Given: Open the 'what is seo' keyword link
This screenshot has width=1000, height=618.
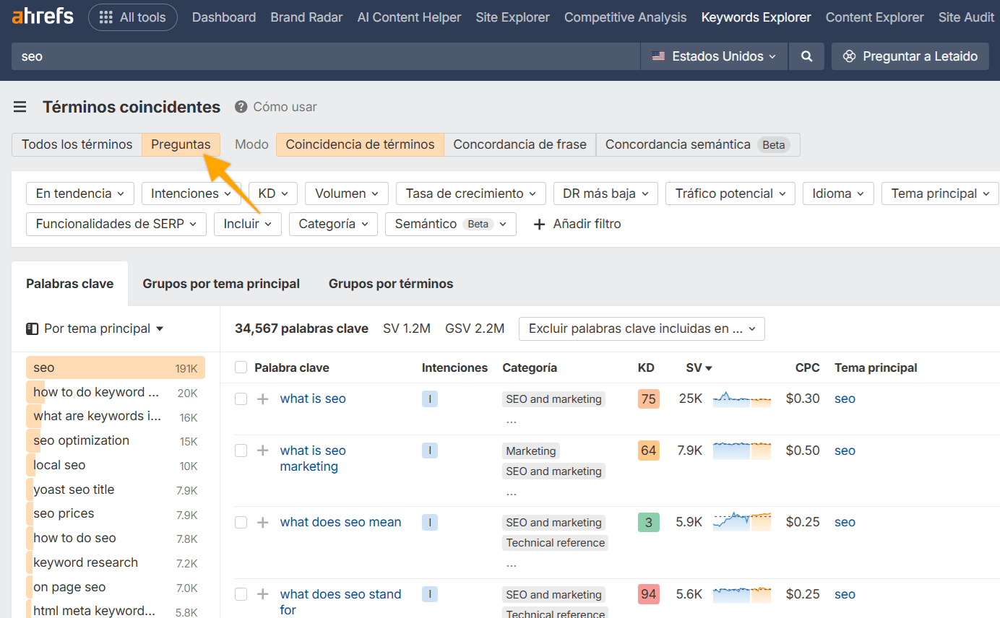Looking at the screenshot, I should [x=313, y=399].
